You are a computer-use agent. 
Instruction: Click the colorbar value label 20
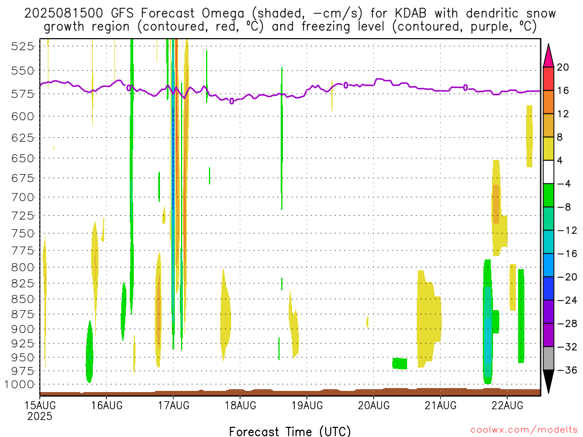(x=563, y=67)
